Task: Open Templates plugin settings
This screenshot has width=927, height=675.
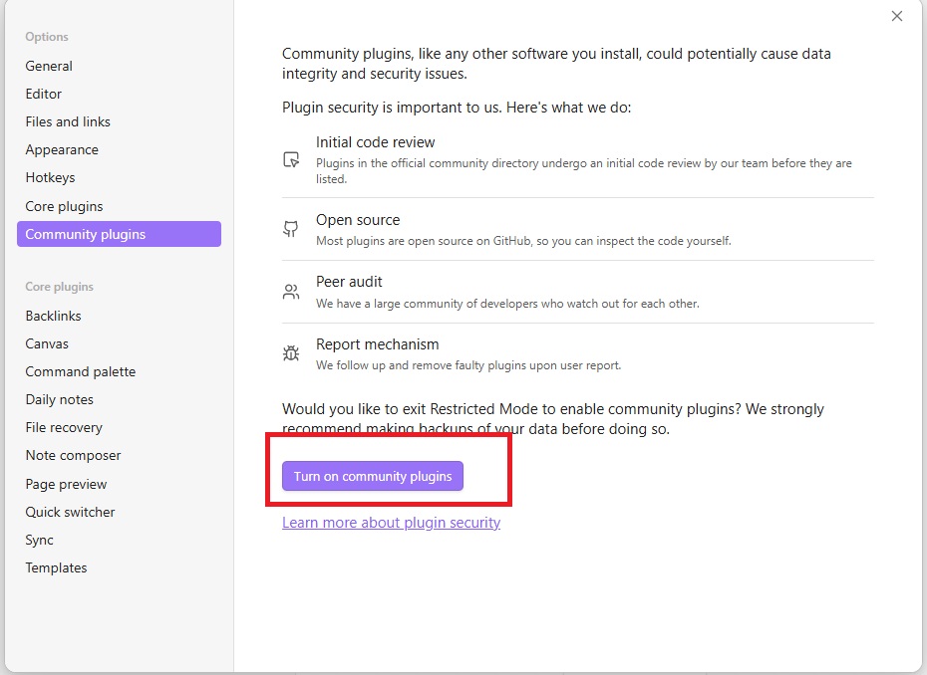Action: click(56, 567)
